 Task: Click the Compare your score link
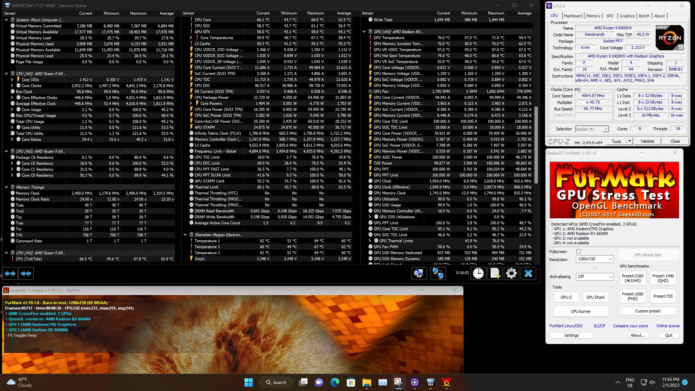[x=630, y=326]
